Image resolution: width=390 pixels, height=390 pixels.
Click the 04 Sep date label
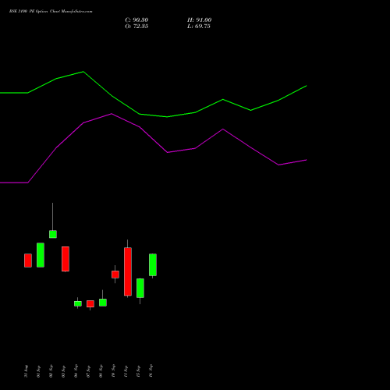(76, 371)
